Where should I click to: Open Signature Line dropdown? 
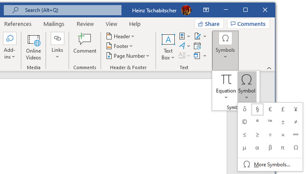coord(200,36)
